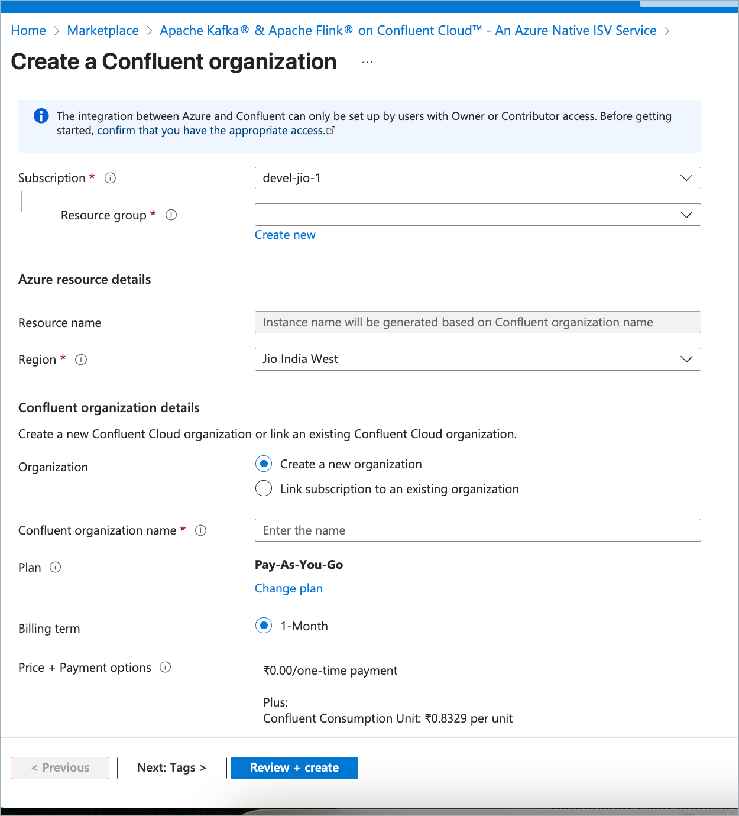Click the blue information banner icon
Image resolution: width=739 pixels, height=816 pixels.
click(41, 116)
